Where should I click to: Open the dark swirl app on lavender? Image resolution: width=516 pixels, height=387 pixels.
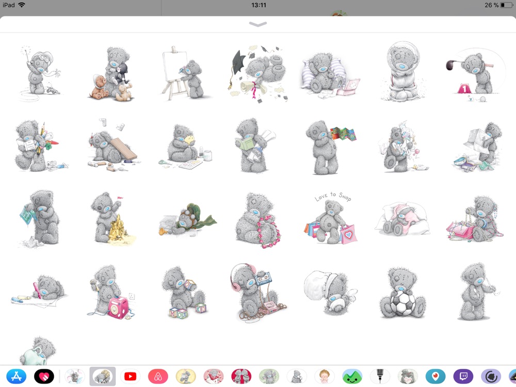491,377
